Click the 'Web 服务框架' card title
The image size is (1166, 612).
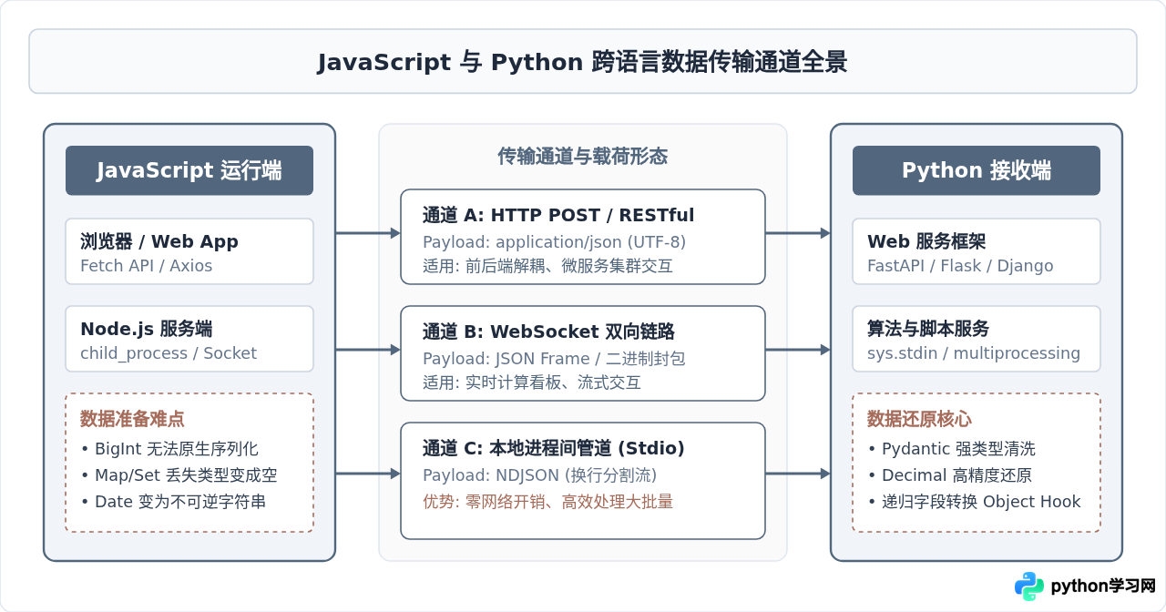click(926, 241)
